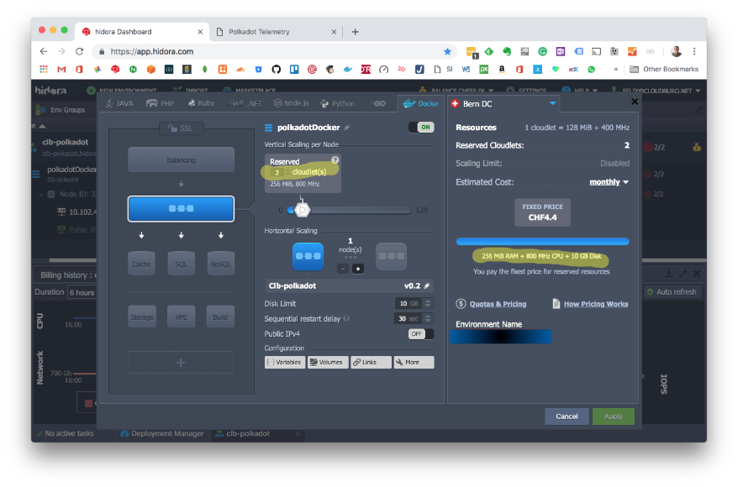The image size is (738, 487).
Task: Click the cloudlet vertical scaling slider handle
Action: (303, 210)
